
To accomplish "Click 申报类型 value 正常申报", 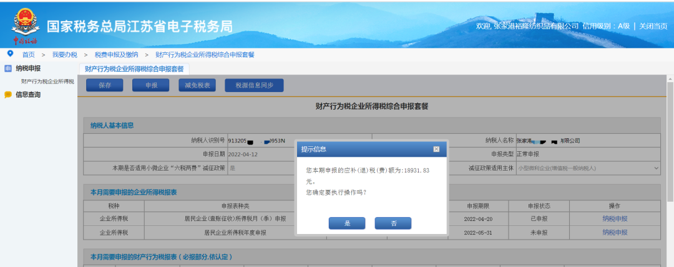I will 527,154.
